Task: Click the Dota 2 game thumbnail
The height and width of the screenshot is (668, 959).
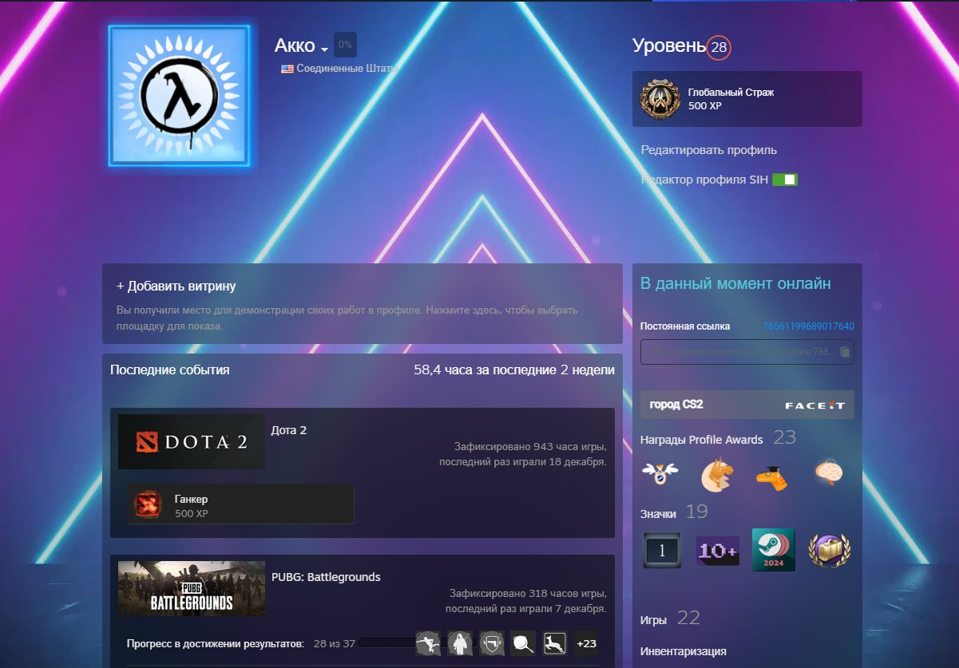Action: 191,441
